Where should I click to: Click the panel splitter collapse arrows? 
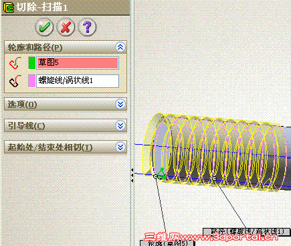click(x=132, y=175)
